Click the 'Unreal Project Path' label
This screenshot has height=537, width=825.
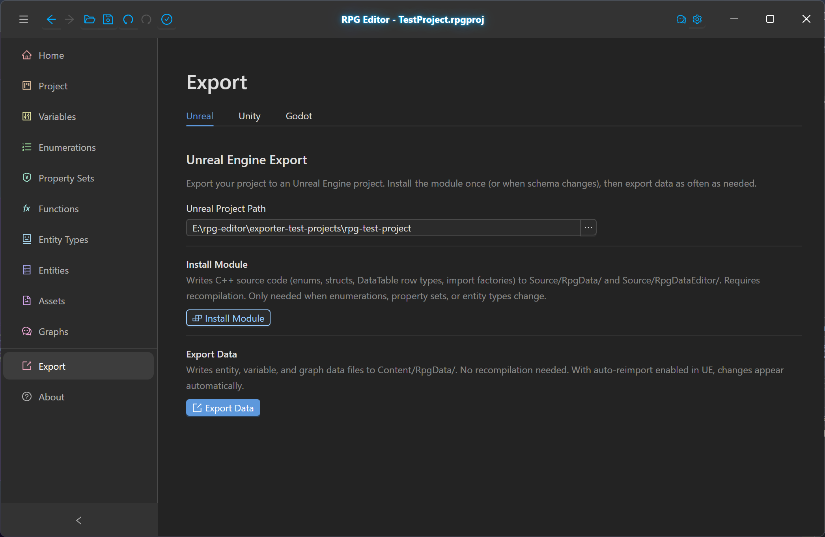coord(226,209)
